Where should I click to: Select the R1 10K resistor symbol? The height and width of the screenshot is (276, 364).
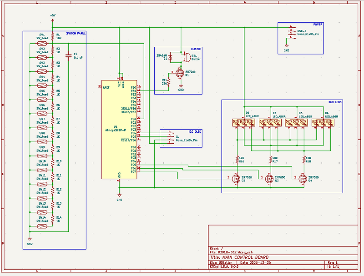point(53,36)
